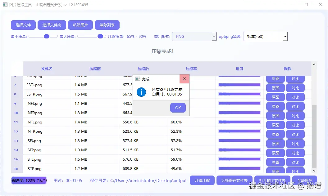The image size is (328, 196).
Task: Click 原图 for ESTP.png row
Action: 275,97
